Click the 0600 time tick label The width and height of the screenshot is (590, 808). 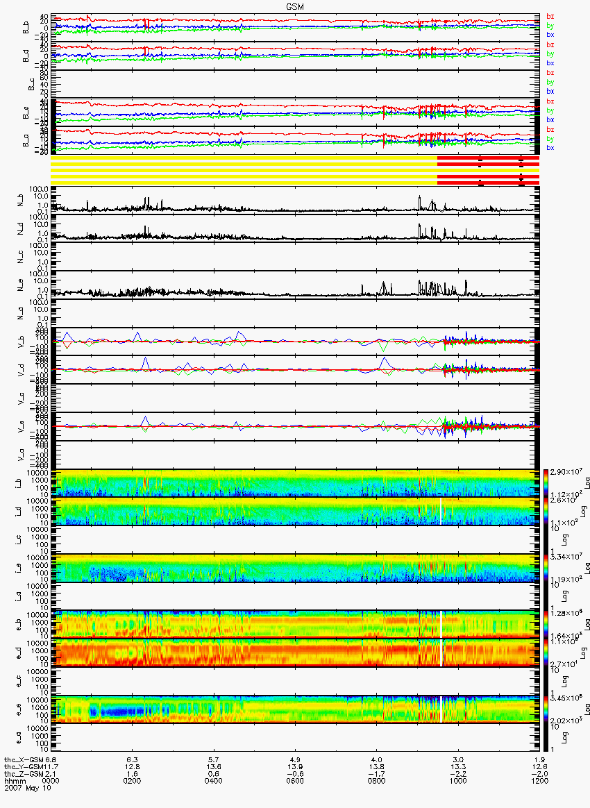(x=295, y=781)
